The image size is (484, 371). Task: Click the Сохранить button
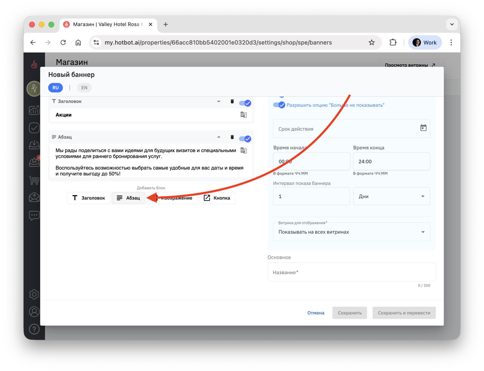pyautogui.click(x=350, y=313)
